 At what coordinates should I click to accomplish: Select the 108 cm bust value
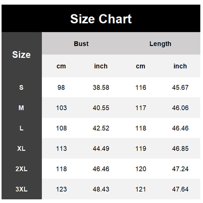[61, 128]
